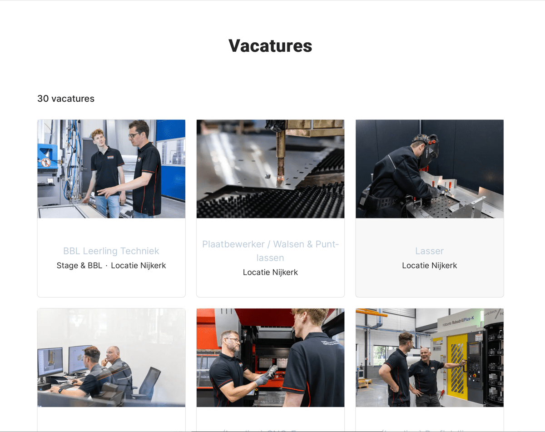Click the photo of two men beside blue machine
The height and width of the screenshot is (432, 545).
click(x=111, y=169)
